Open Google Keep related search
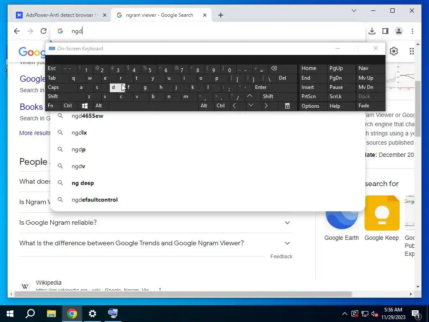Viewport: 429px width, 322px height. pos(382,218)
